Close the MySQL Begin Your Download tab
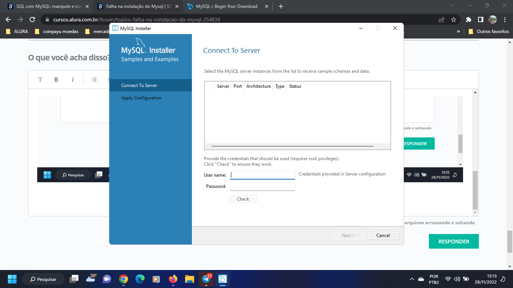 click(x=267, y=6)
